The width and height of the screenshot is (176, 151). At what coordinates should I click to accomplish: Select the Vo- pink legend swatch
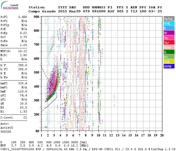click(169, 38)
